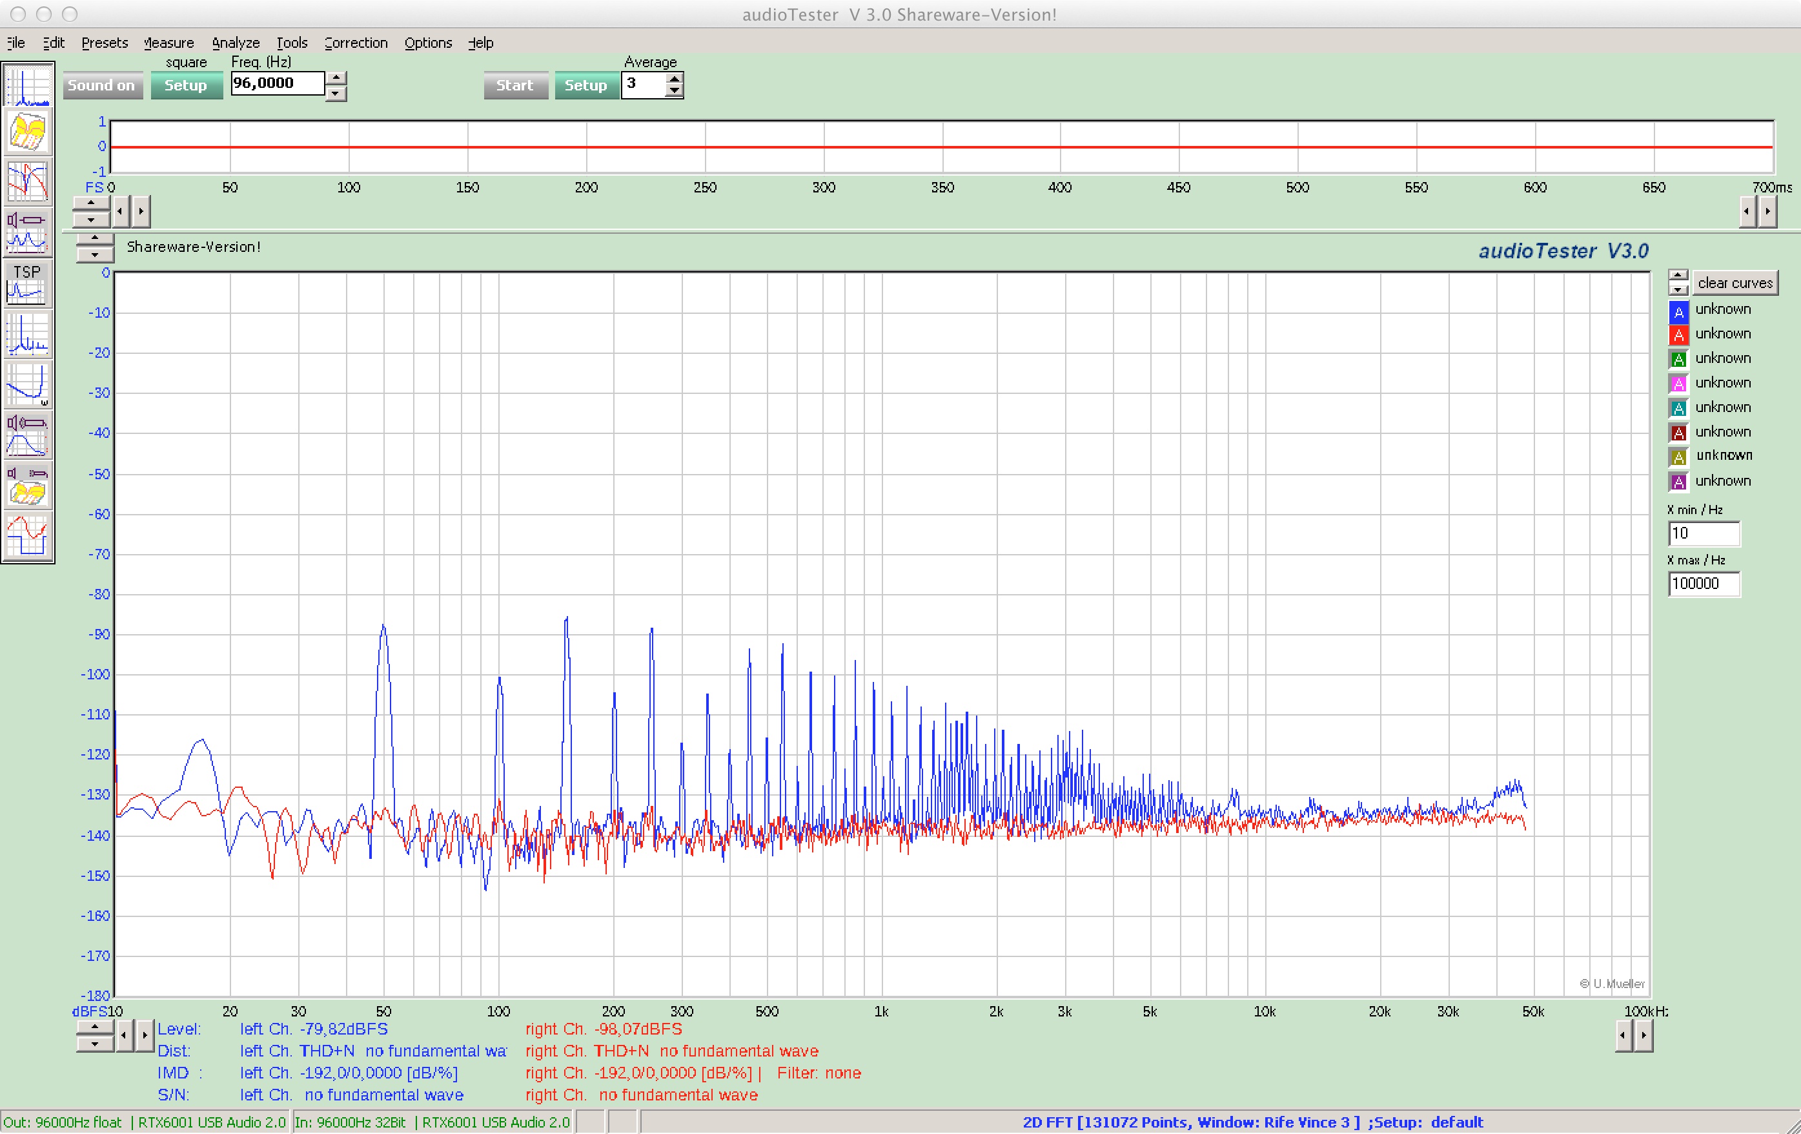Open the harmonic distortion spectrum icon
The height and width of the screenshot is (1134, 1801).
click(28, 334)
